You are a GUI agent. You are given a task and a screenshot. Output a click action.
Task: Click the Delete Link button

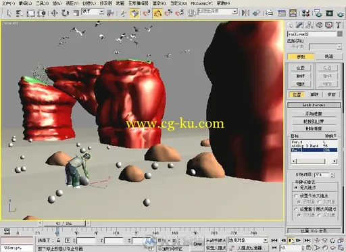pyautogui.click(x=314, y=128)
